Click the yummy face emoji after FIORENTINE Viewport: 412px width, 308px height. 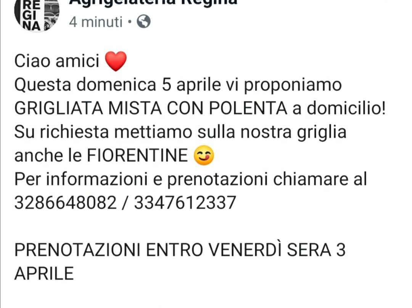point(204,155)
